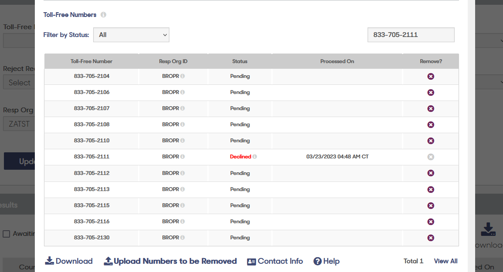
Task: Open info icon next to Toll-Free Numbers heading
Action: [103, 15]
